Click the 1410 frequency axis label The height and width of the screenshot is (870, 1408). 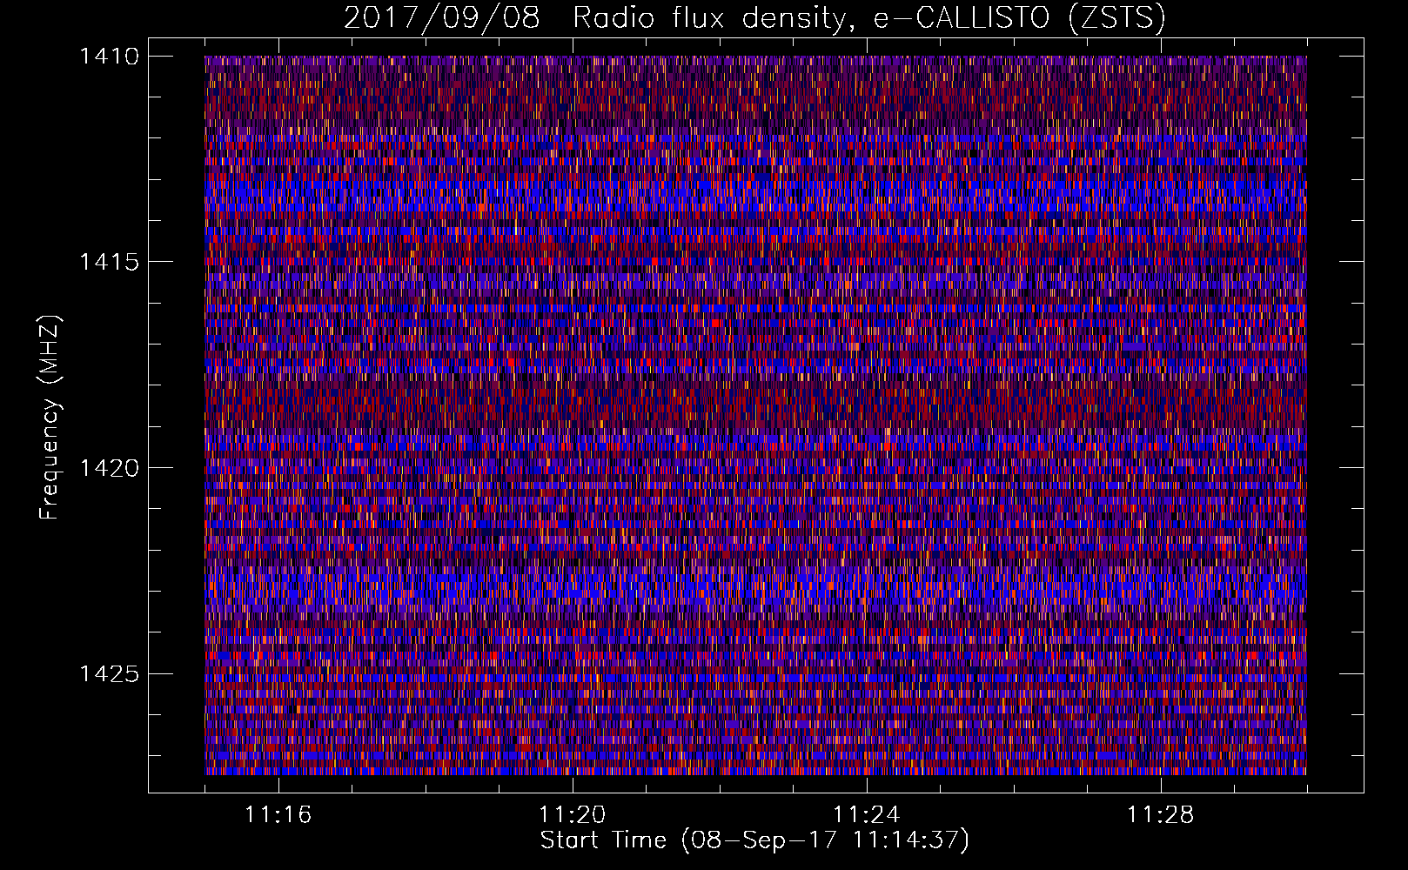coord(109,57)
